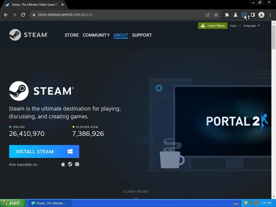The image size is (276, 207).
Task: Click the blue INSTALL STEAM button
Action: point(44,151)
